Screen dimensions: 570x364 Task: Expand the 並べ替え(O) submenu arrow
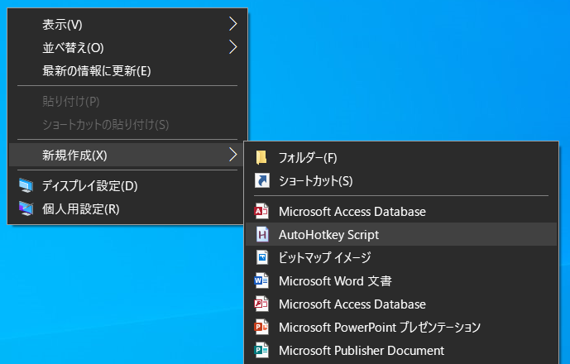(x=232, y=47)
